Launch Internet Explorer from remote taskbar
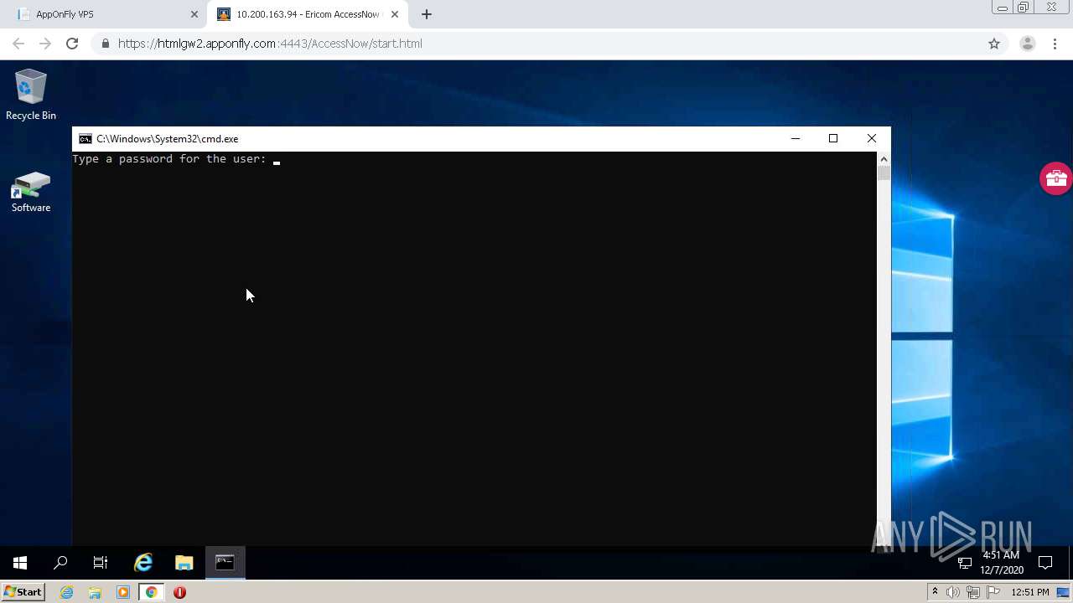 (x=143, y=563)
